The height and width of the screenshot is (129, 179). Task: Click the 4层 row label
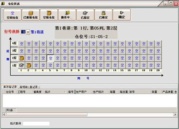click(x=14, y=43)
